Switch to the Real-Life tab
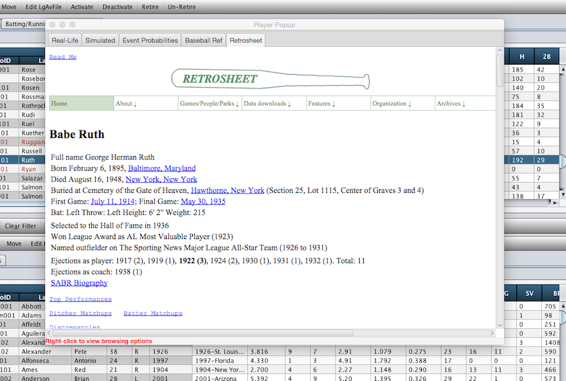The image size is (566, 381). tap(65, 40)
